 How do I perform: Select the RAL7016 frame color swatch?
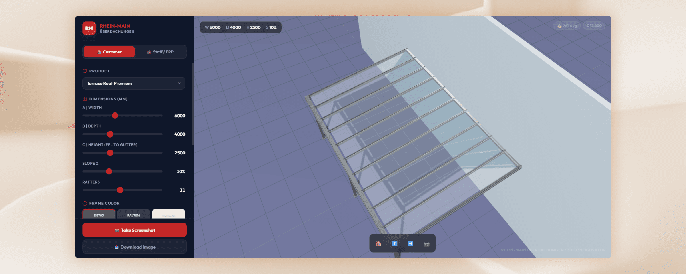[x=134, y=214]
